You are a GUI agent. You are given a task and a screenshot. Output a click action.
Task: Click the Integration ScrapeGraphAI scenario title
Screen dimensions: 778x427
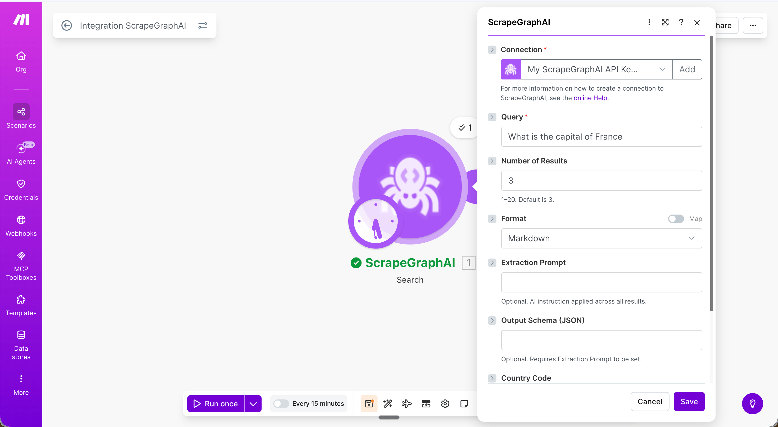[133, 25]
